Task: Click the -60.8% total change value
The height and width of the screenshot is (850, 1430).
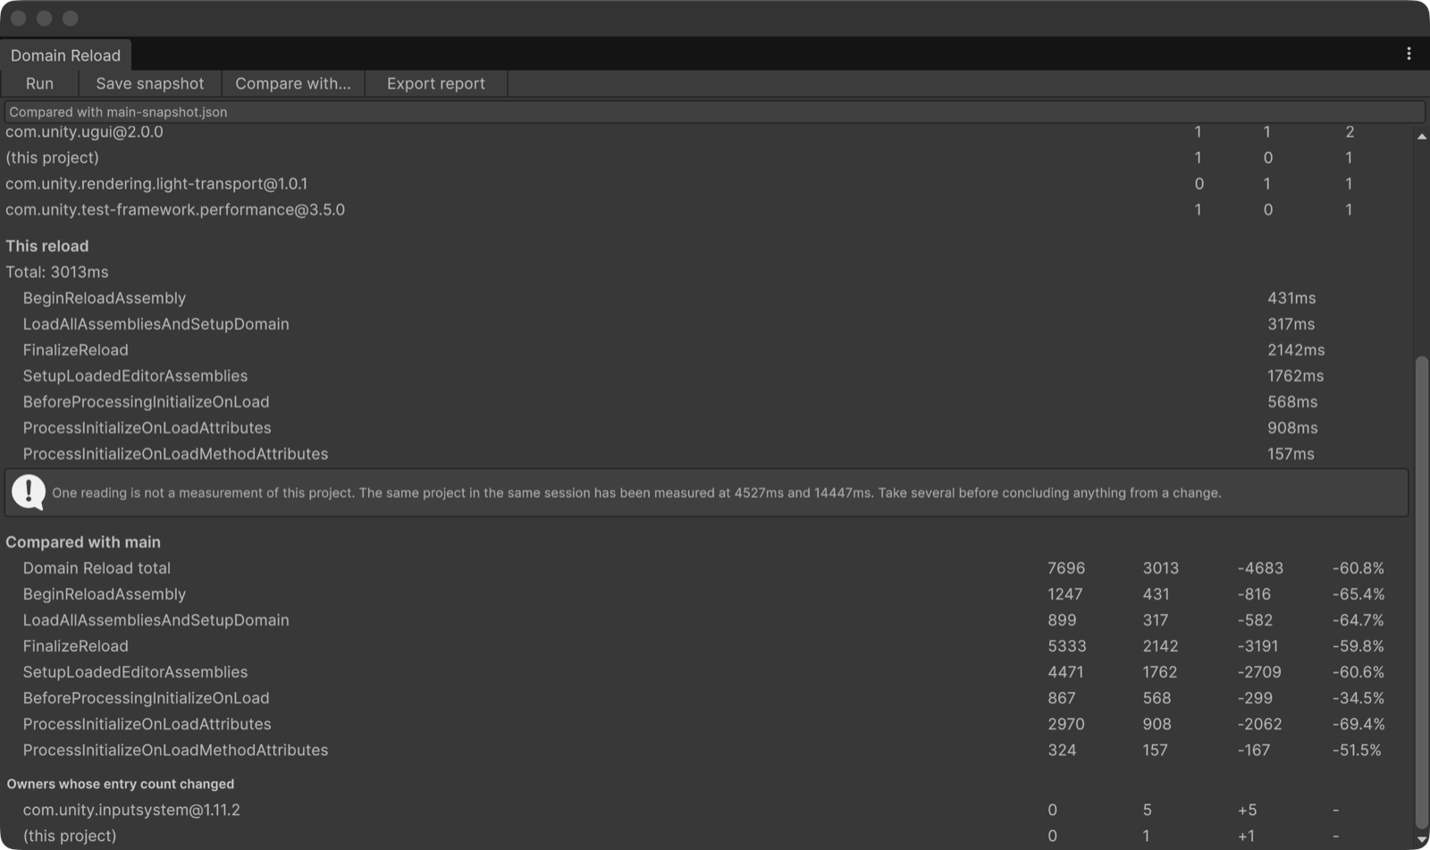Action: pyautogui.click(x=1358, y=568)
